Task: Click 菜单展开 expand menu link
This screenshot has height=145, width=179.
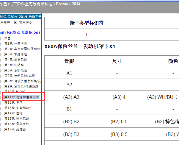Action: (5, 23)
